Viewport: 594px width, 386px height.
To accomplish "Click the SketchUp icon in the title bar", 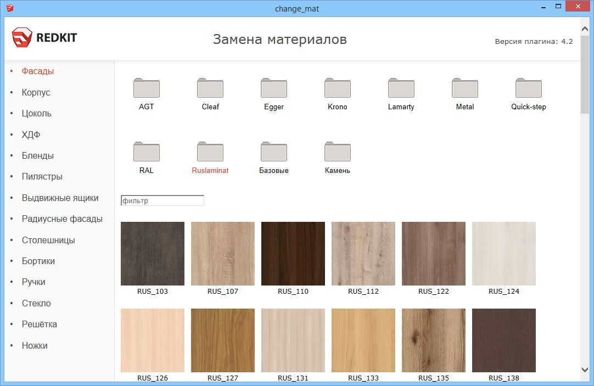I will pos(10,8).
